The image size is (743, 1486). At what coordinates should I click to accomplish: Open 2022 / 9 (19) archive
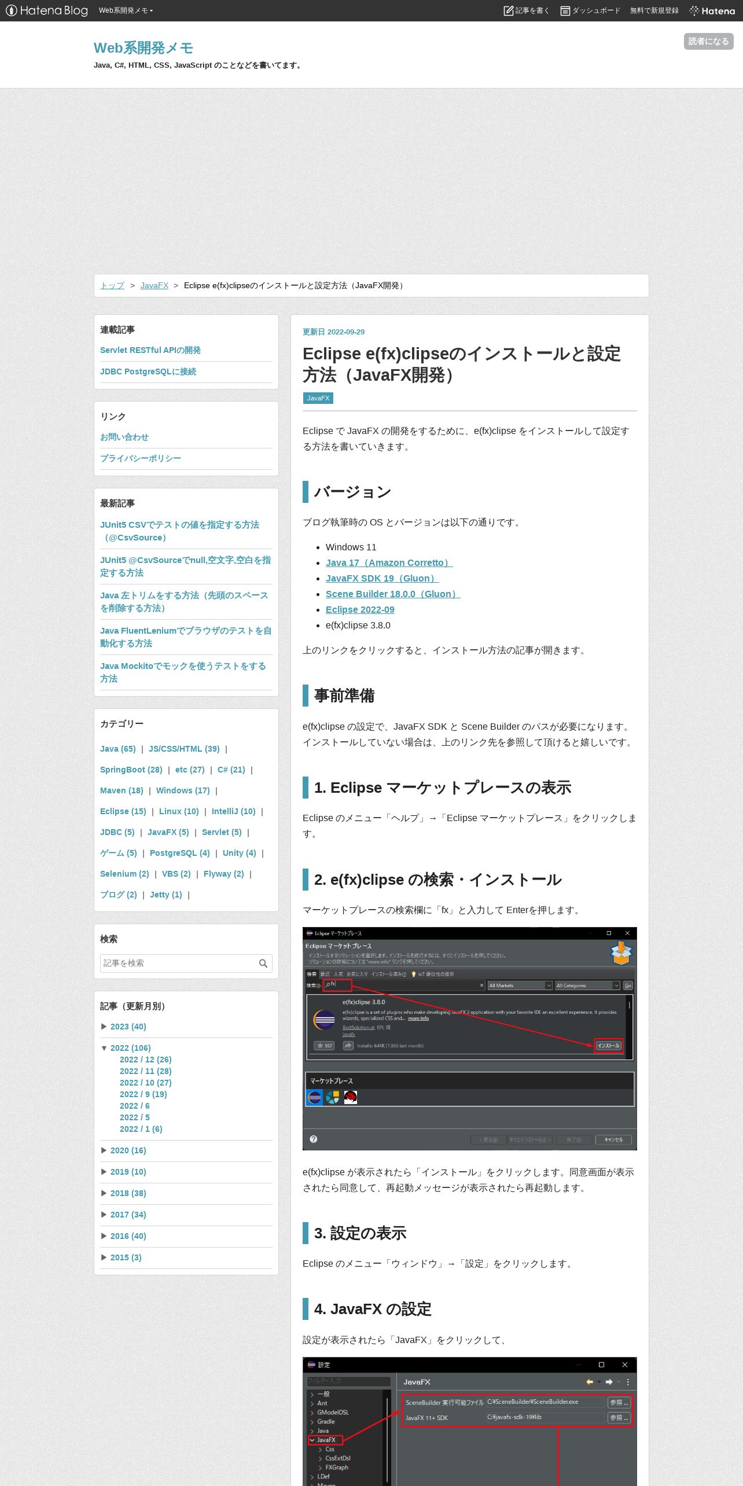point(144,1094)
